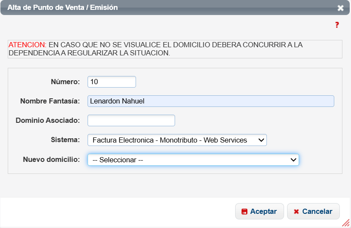Click the Aceptar button
Image resolution: width=351 pixels, height=228 pixels.
pyautogui.click(x=260, y=211)
